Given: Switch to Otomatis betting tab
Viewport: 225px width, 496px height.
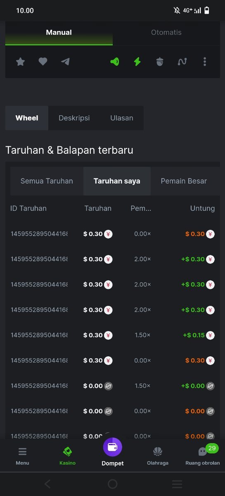Looking at the screenshot, I should point(166,33).
